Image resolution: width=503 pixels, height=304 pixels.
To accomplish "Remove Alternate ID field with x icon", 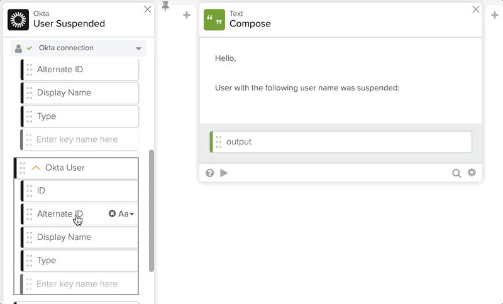I will point(112,214).
